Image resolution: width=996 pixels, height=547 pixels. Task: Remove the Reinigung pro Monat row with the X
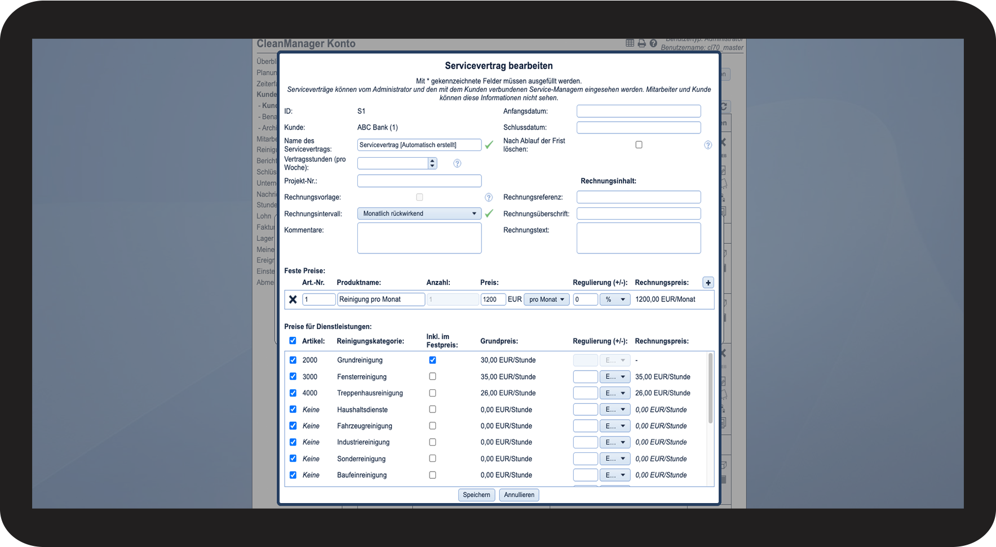click(x=293, y=300)
